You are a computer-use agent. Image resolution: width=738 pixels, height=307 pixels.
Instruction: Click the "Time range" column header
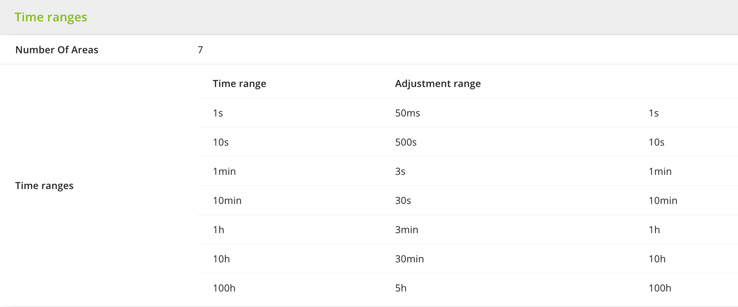[239, 84]
